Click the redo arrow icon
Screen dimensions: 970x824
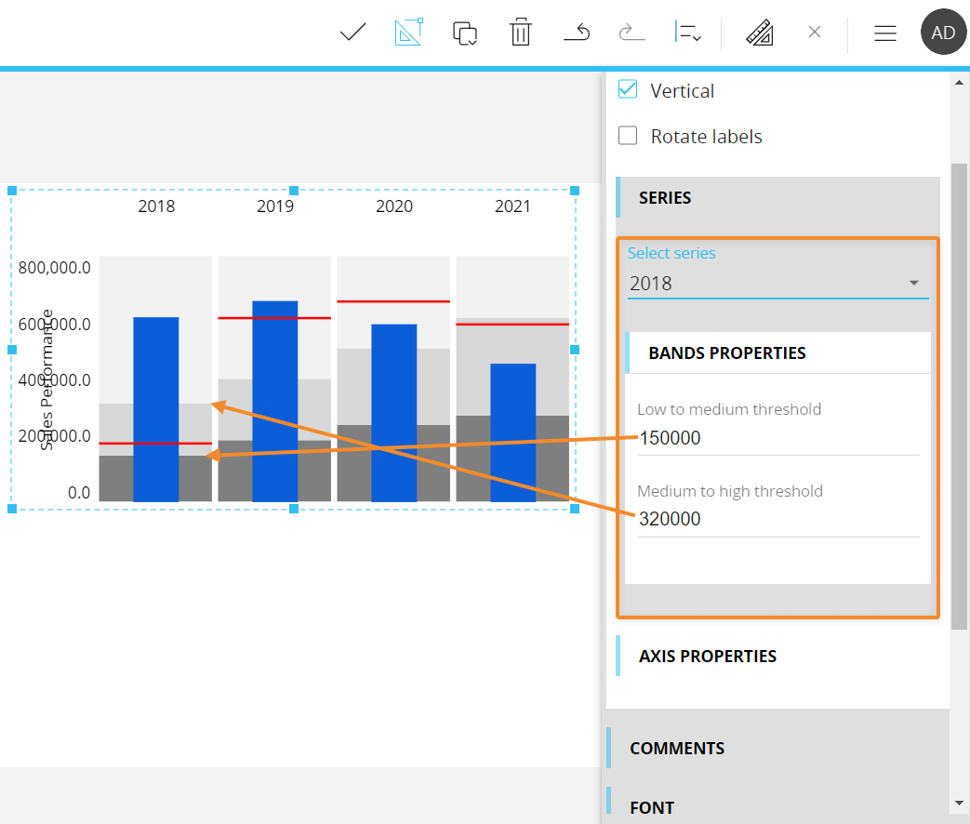tap(631, 33)
